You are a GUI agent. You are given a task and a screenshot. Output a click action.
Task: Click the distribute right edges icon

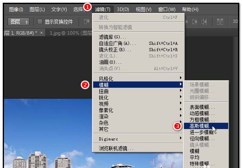click(204, 22)
